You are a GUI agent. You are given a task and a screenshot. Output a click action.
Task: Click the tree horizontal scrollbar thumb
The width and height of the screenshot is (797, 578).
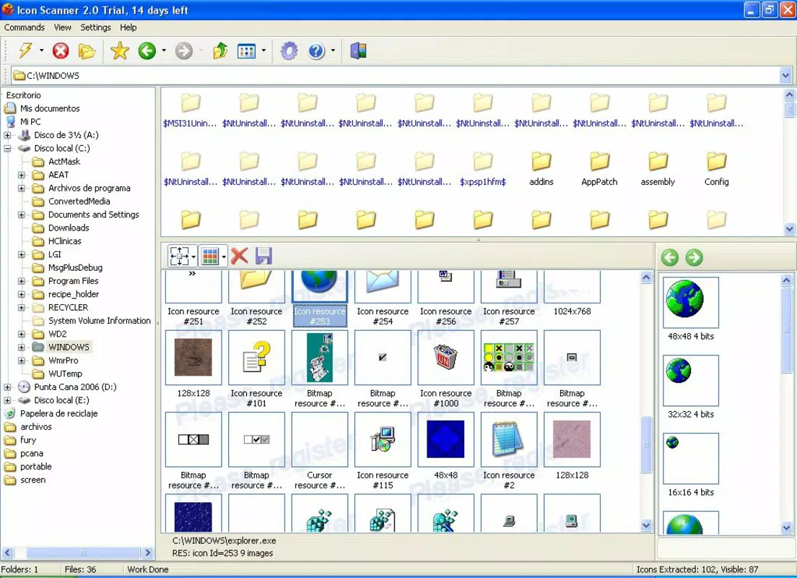coord(83,553)
